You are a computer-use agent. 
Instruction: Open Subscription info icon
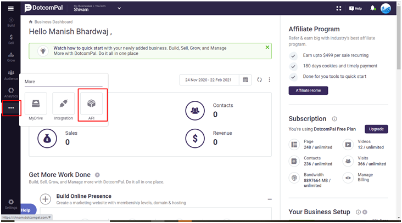[x=334, y=119]
